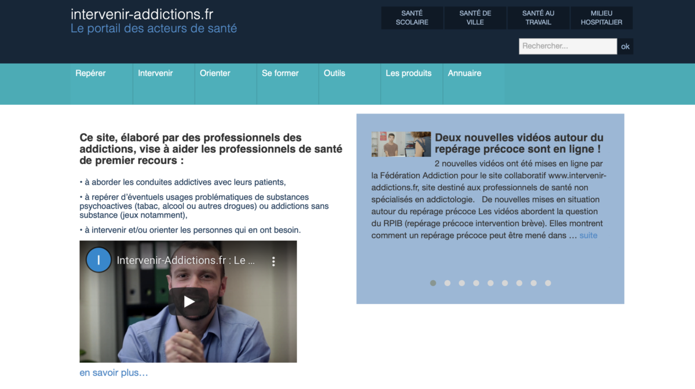Screen dimensions: 695x389
Task: Jump to the fifth carousel dot
Action: 491,283
